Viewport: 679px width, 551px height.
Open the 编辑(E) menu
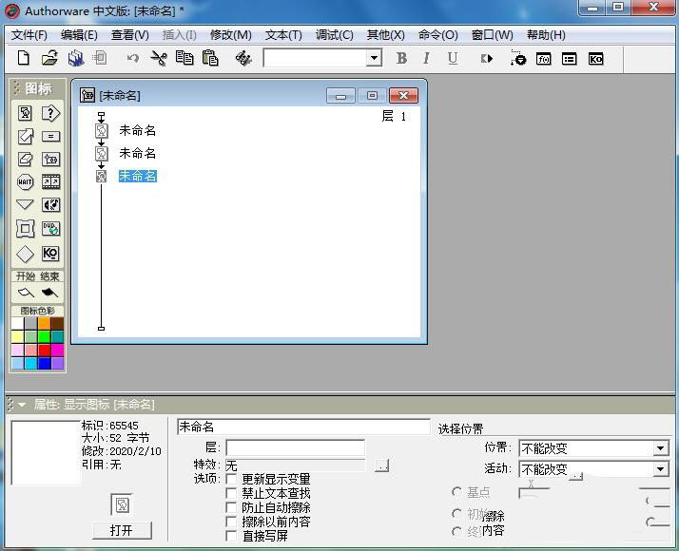(x=79, y=35)
